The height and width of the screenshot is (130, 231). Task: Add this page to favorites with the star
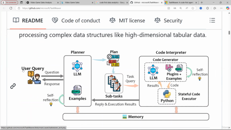(193, 8)
